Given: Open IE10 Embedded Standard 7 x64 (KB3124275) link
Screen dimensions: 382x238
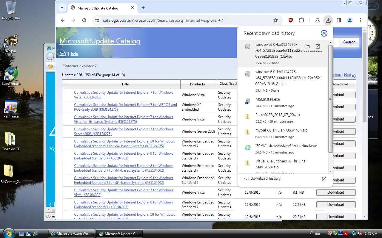Looking at the screenshot, I should pos(124,144).
